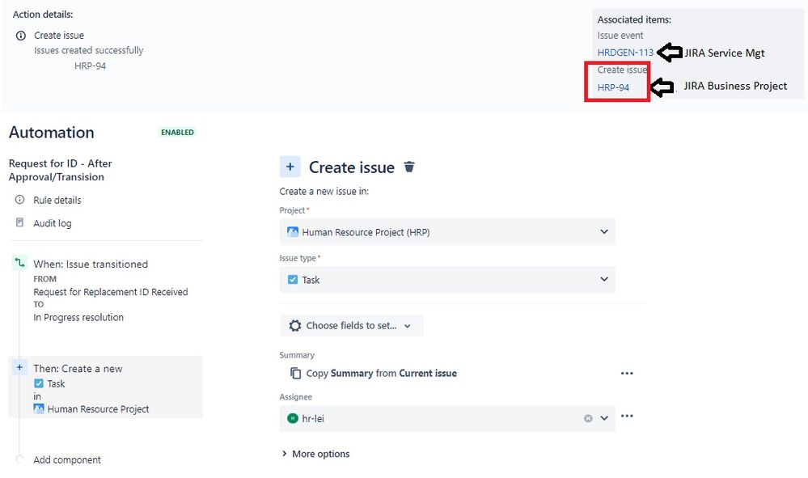Open the Project dropdown Human Resource Project (HRP)
This screenshot has height=478, width=808.
pyautogui.click(x=447, y=232)
